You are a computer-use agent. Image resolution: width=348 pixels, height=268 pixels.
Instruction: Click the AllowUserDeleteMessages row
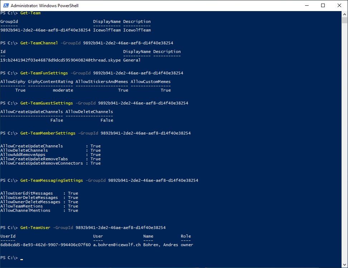39,198
